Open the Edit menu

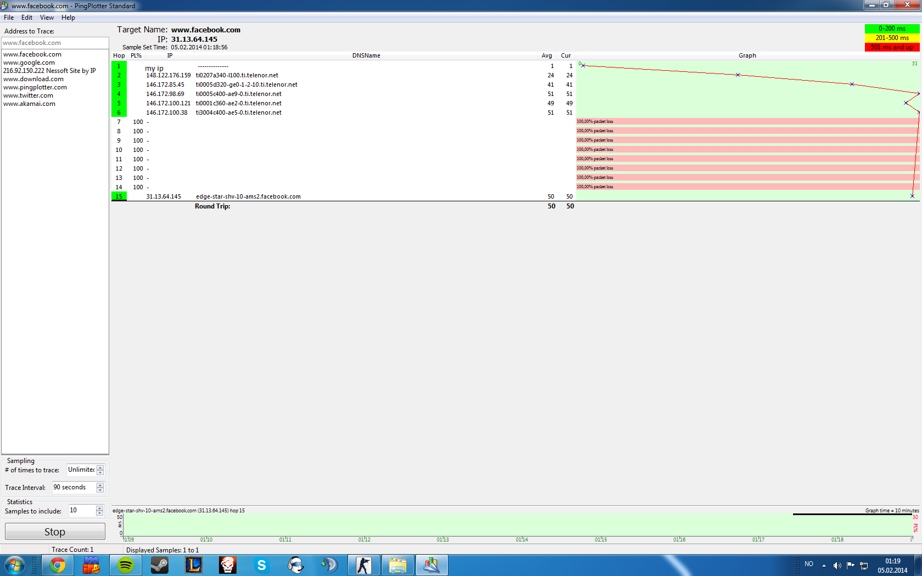[27, 18]
